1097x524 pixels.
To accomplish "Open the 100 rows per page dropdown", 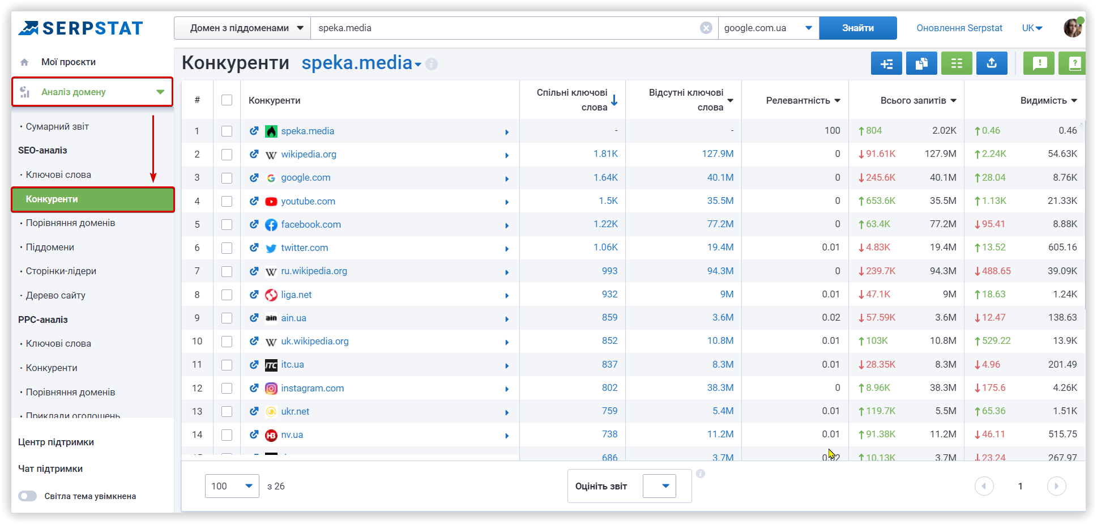I will point(232,486).
